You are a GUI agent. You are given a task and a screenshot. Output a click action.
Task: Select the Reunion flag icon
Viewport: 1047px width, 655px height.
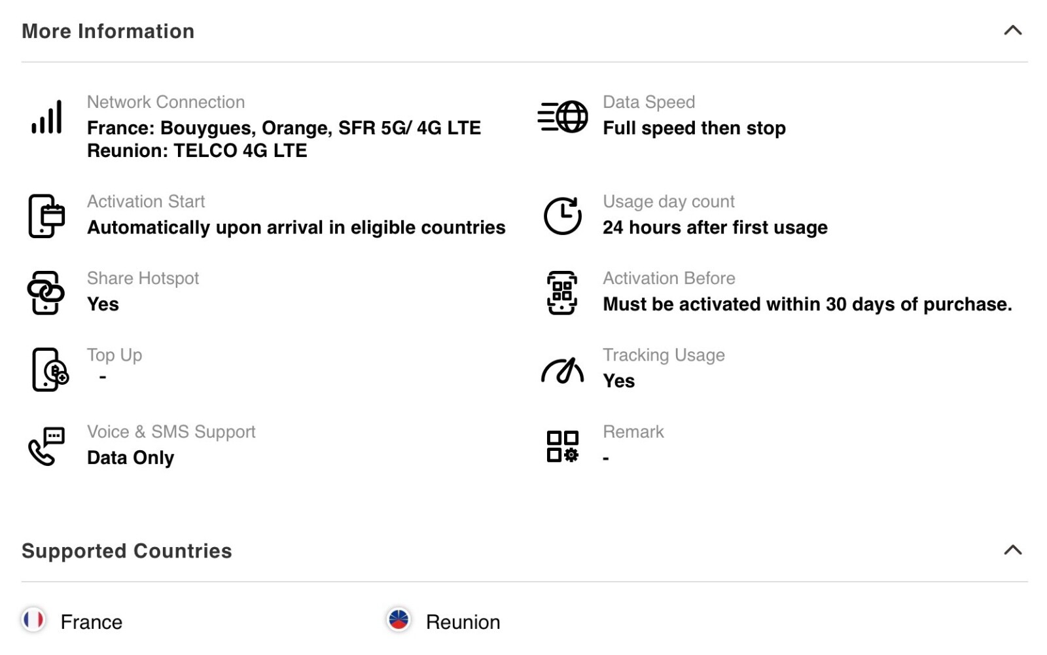point(399,619)
